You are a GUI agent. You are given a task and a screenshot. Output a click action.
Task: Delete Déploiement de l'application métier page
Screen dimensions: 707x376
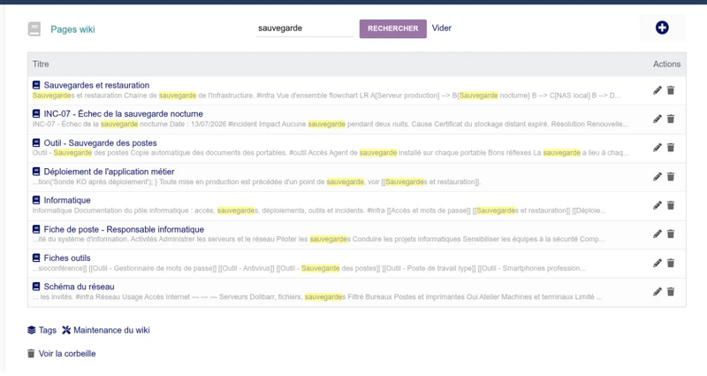[x=671, y=176]
